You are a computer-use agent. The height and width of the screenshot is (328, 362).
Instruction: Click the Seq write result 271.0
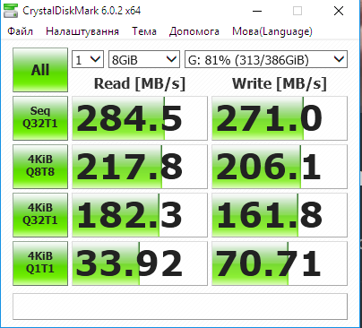tap(280, 118)
